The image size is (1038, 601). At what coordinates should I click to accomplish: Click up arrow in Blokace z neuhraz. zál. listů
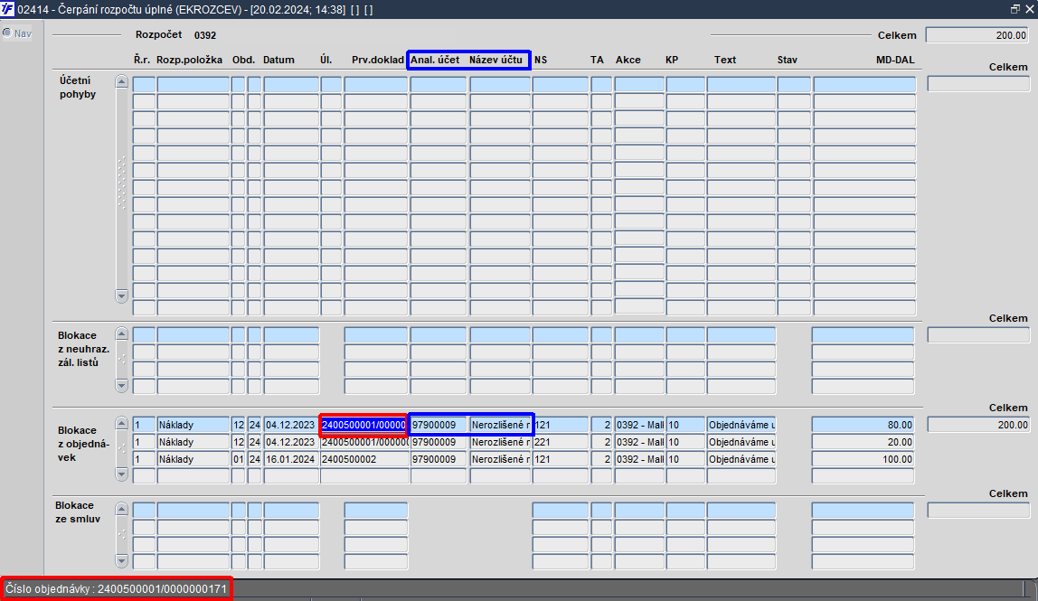(x=121, y=333)
